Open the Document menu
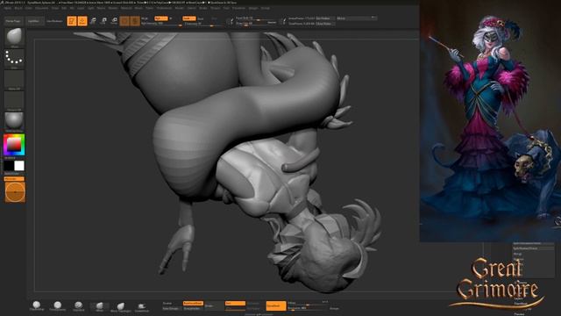561x316 pixels. click(41, 8)
